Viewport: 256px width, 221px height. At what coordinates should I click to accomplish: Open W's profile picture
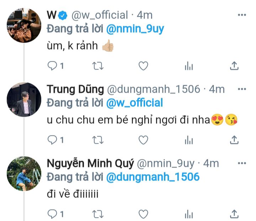tap(24, 25)
